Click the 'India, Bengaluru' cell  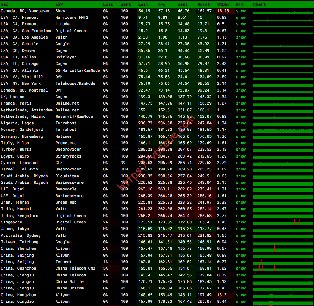(x=19, y=216)
